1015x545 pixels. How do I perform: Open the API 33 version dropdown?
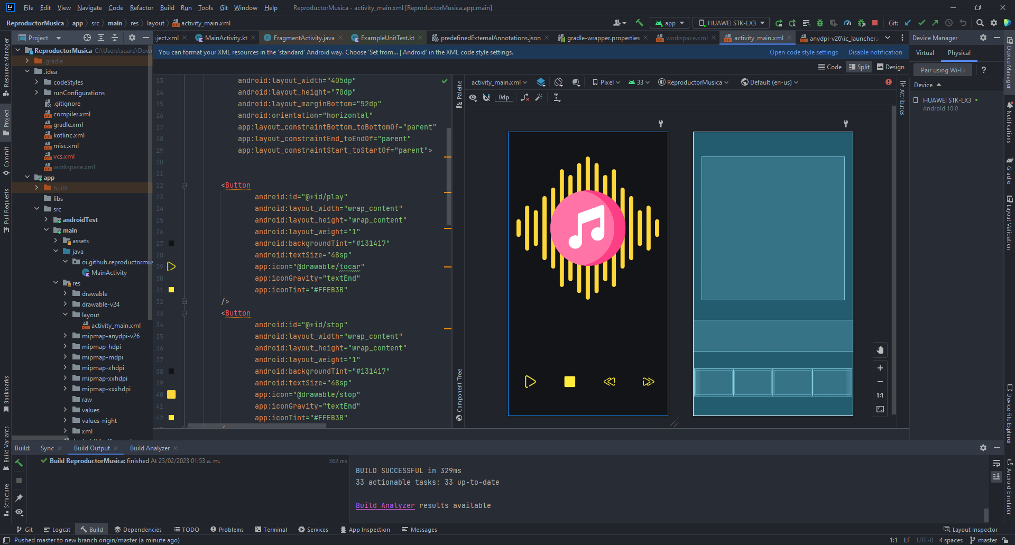tap(639, 82)
